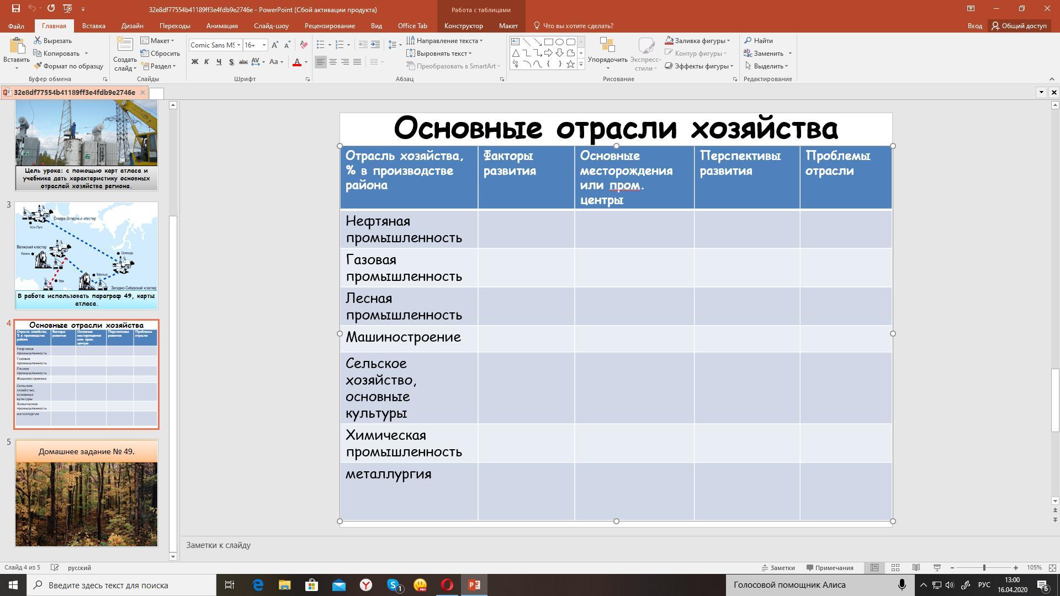1060x596 pixels.
Task: Clear all formatting with the eraser icon
Action: tap(303, 45)
